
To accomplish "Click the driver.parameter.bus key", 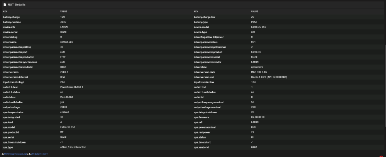I will pyautogui.click(x=206, y=42).
